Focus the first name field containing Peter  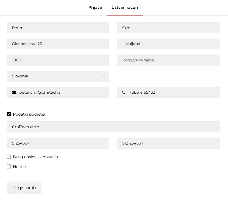click(x=58, y=28)
